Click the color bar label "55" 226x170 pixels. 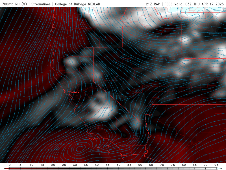click(129, 165)
